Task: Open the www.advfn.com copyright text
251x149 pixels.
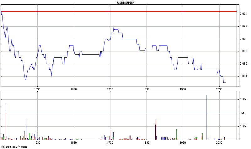Action: click(14, 147)
